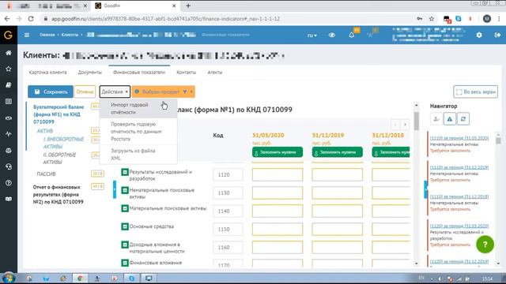Toggle the checkbox for Результаты исследований и разработок
The width and height of the screenshot is (506, 284).
point(125,172)
